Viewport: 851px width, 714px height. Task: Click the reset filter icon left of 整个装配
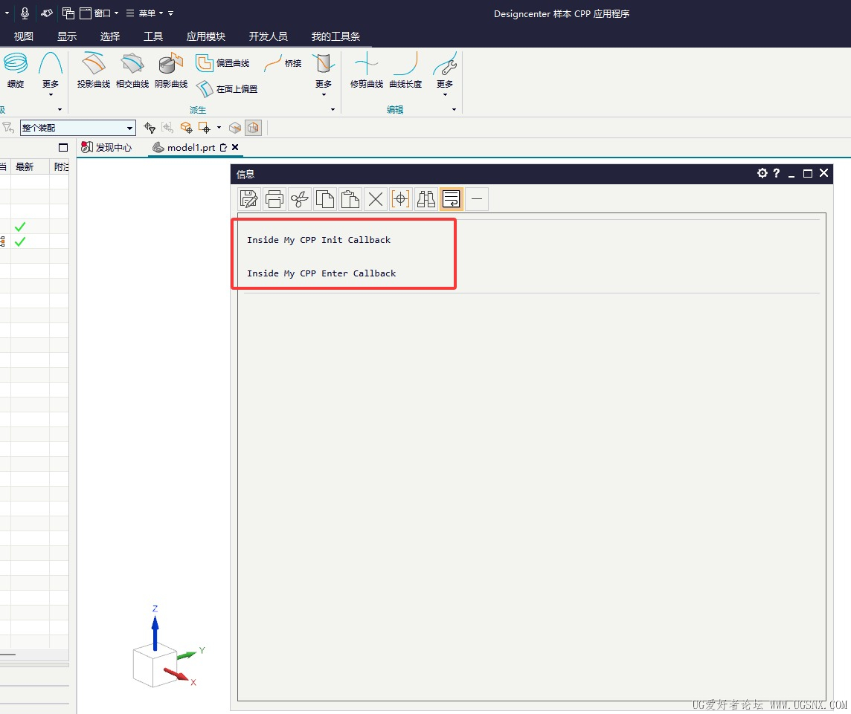click(8, 128)
